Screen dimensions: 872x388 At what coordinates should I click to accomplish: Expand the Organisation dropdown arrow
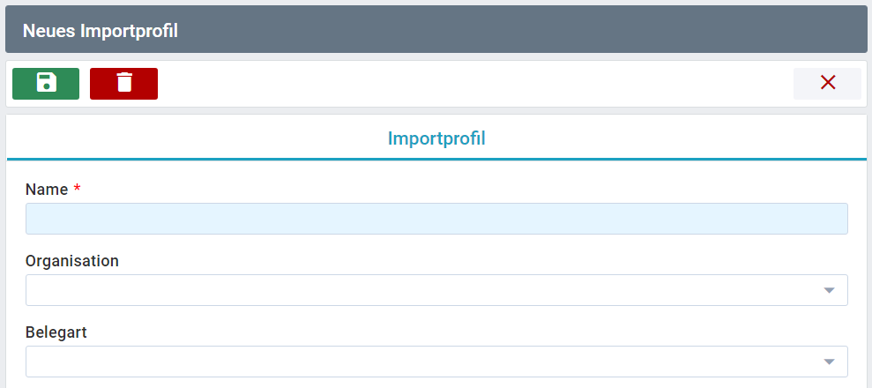(x=829, y=290)
